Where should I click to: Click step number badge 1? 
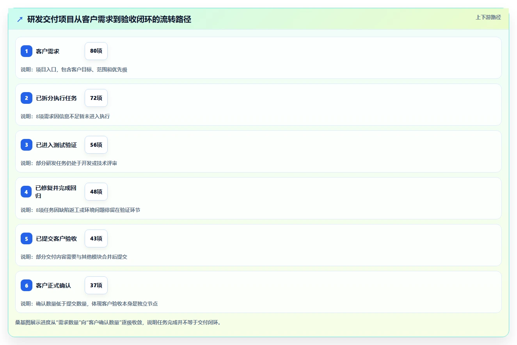(27, 51)
